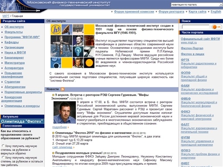Open the 'навигация по порталу' dropdown

point(197,5)
